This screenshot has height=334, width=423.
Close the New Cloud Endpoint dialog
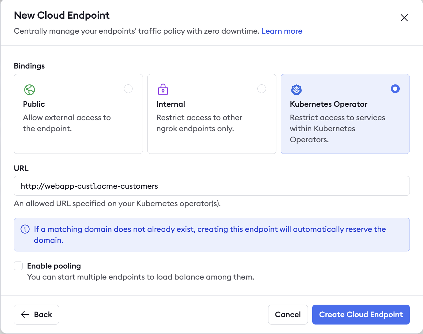click(x=404, y=18)
